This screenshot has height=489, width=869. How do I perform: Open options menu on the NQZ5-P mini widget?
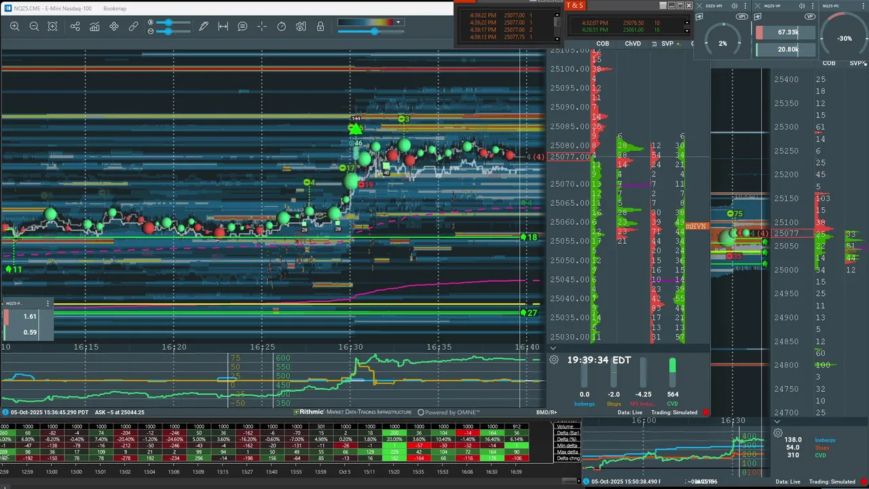click(48, 304)
